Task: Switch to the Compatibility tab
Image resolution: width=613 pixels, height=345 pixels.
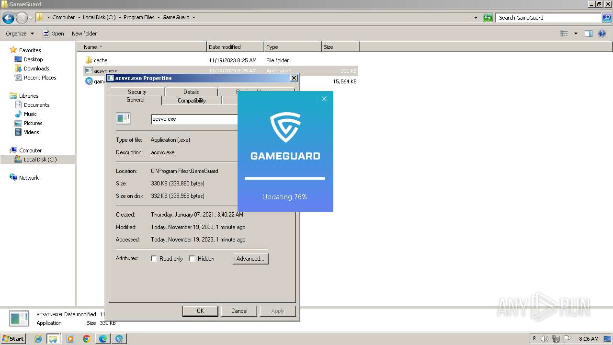Action: click(192, 101)
